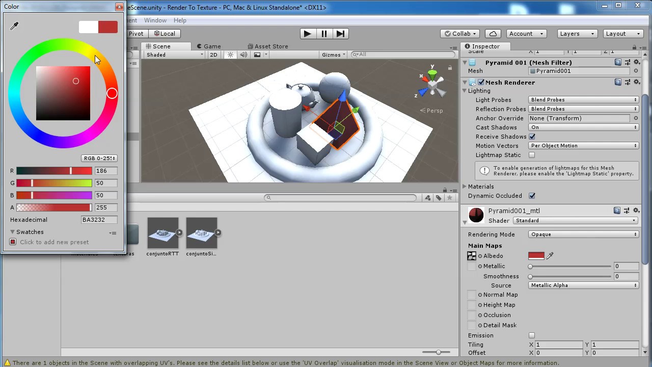
Task: Click the Hexadecimal color input field
Action: (x=99, y=220)
